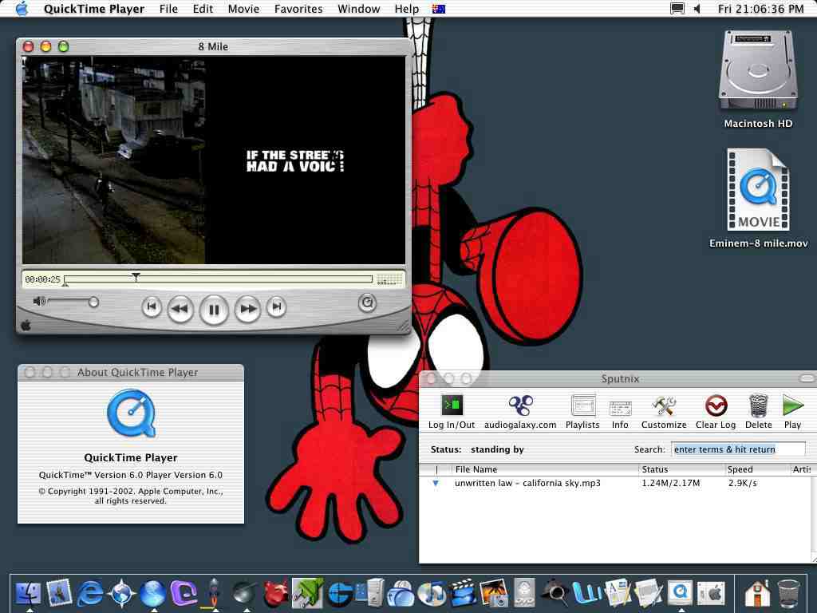
Task: Click the movie video frame
Action: click(x=214, y=160)
